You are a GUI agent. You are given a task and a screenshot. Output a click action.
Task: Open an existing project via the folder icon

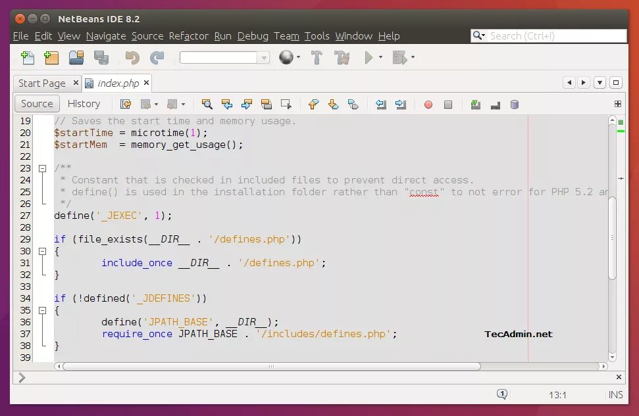(x=76, y=58)
